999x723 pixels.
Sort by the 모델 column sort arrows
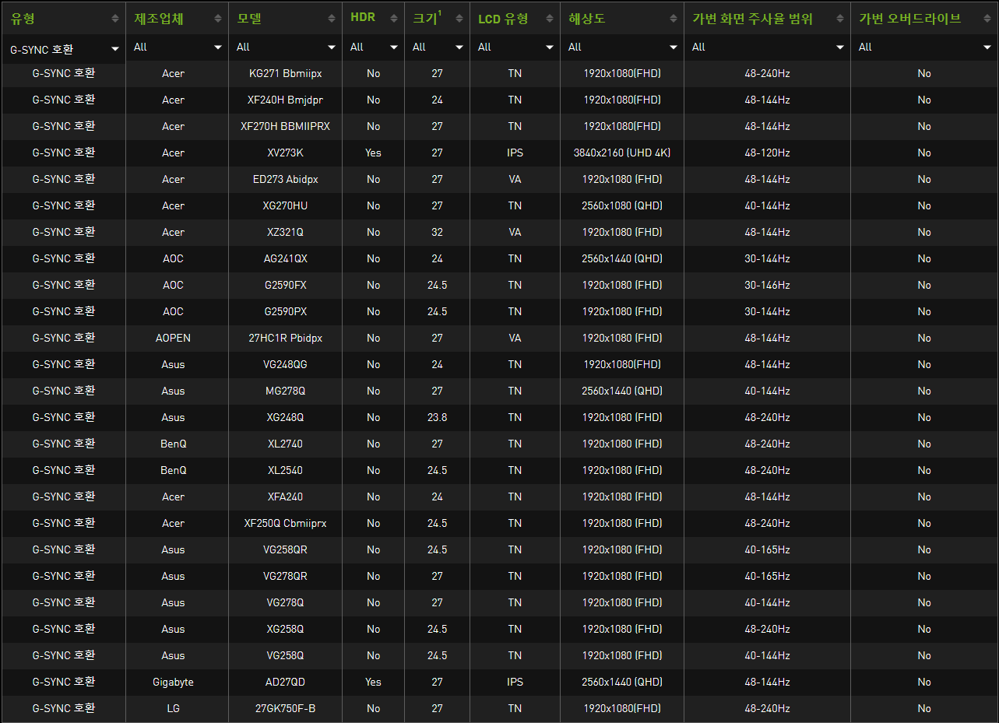[x=332, y=18]
